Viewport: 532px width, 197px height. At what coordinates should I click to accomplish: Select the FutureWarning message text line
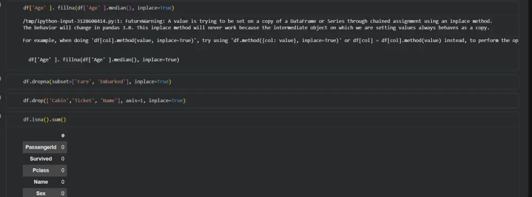tap(257, 21)
